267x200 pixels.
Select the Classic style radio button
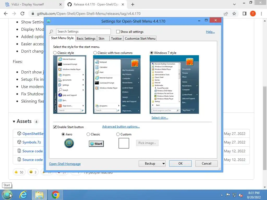pos(55,53)
